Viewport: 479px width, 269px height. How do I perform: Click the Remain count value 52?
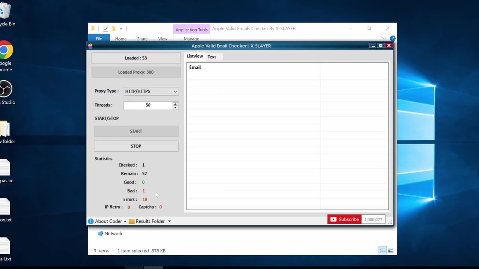point(144,174)
